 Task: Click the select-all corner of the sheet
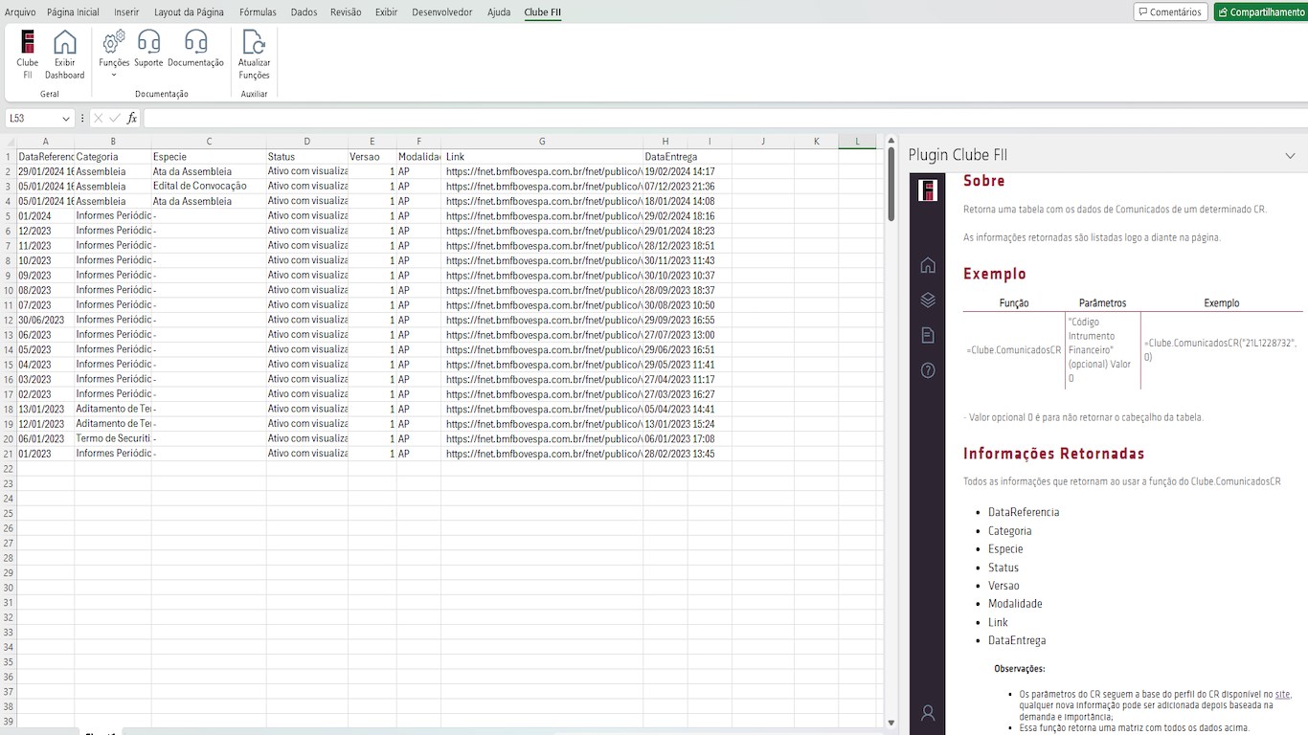[9, 142]
